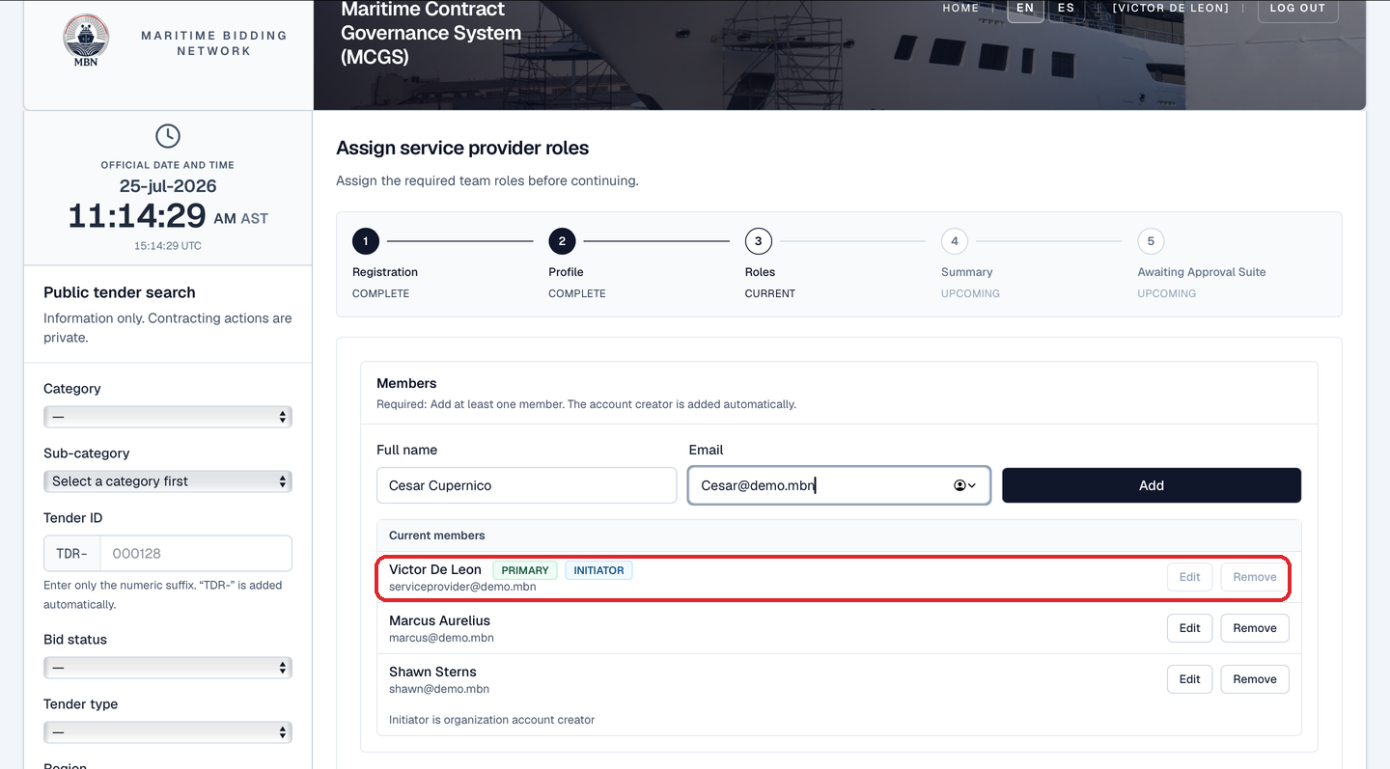The image size is (1390, 769).
Task: Select step 5 Awaiting Approval circle
Action: tap(1151, 241)
